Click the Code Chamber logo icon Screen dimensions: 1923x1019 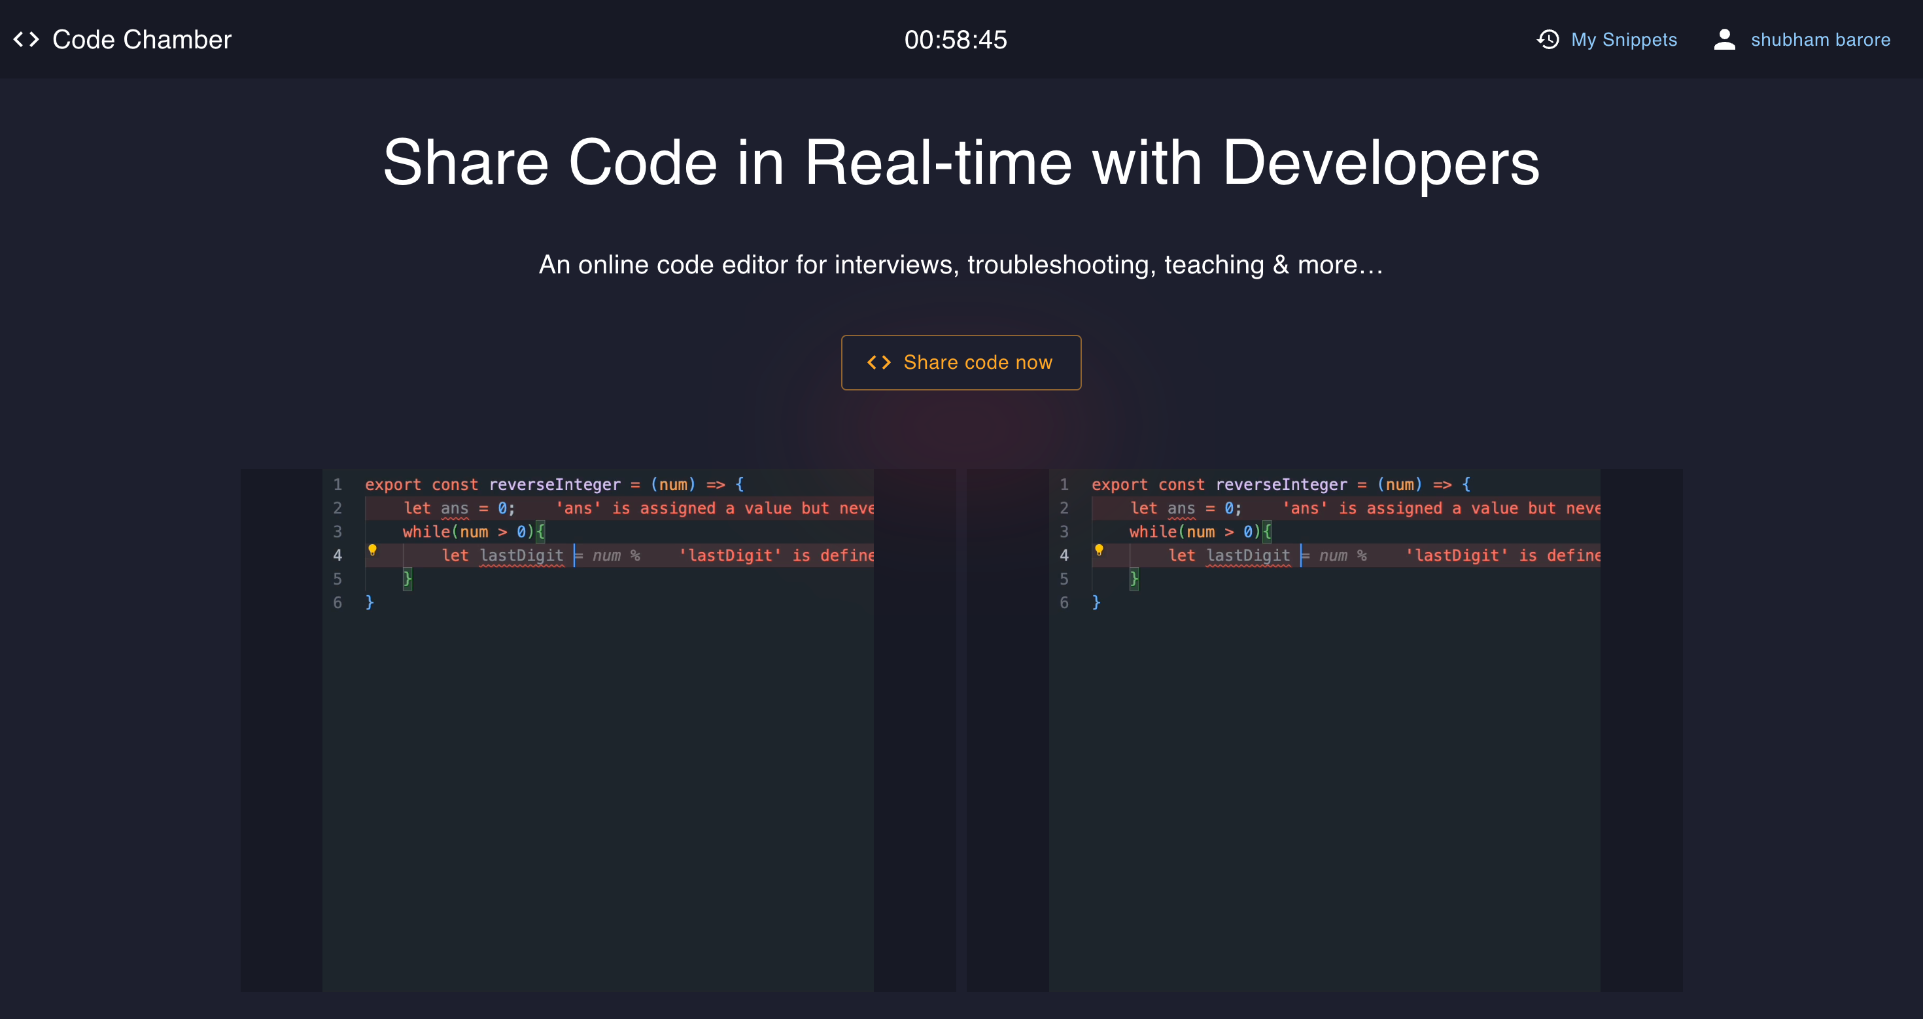point(25,39)
